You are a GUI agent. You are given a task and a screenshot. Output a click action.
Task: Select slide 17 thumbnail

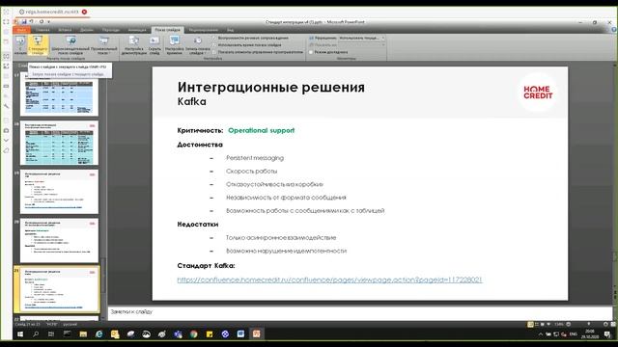(59, 93)
